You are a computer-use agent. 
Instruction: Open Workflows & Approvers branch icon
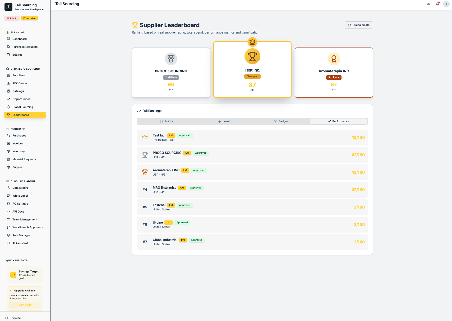[x=8, y=227]
